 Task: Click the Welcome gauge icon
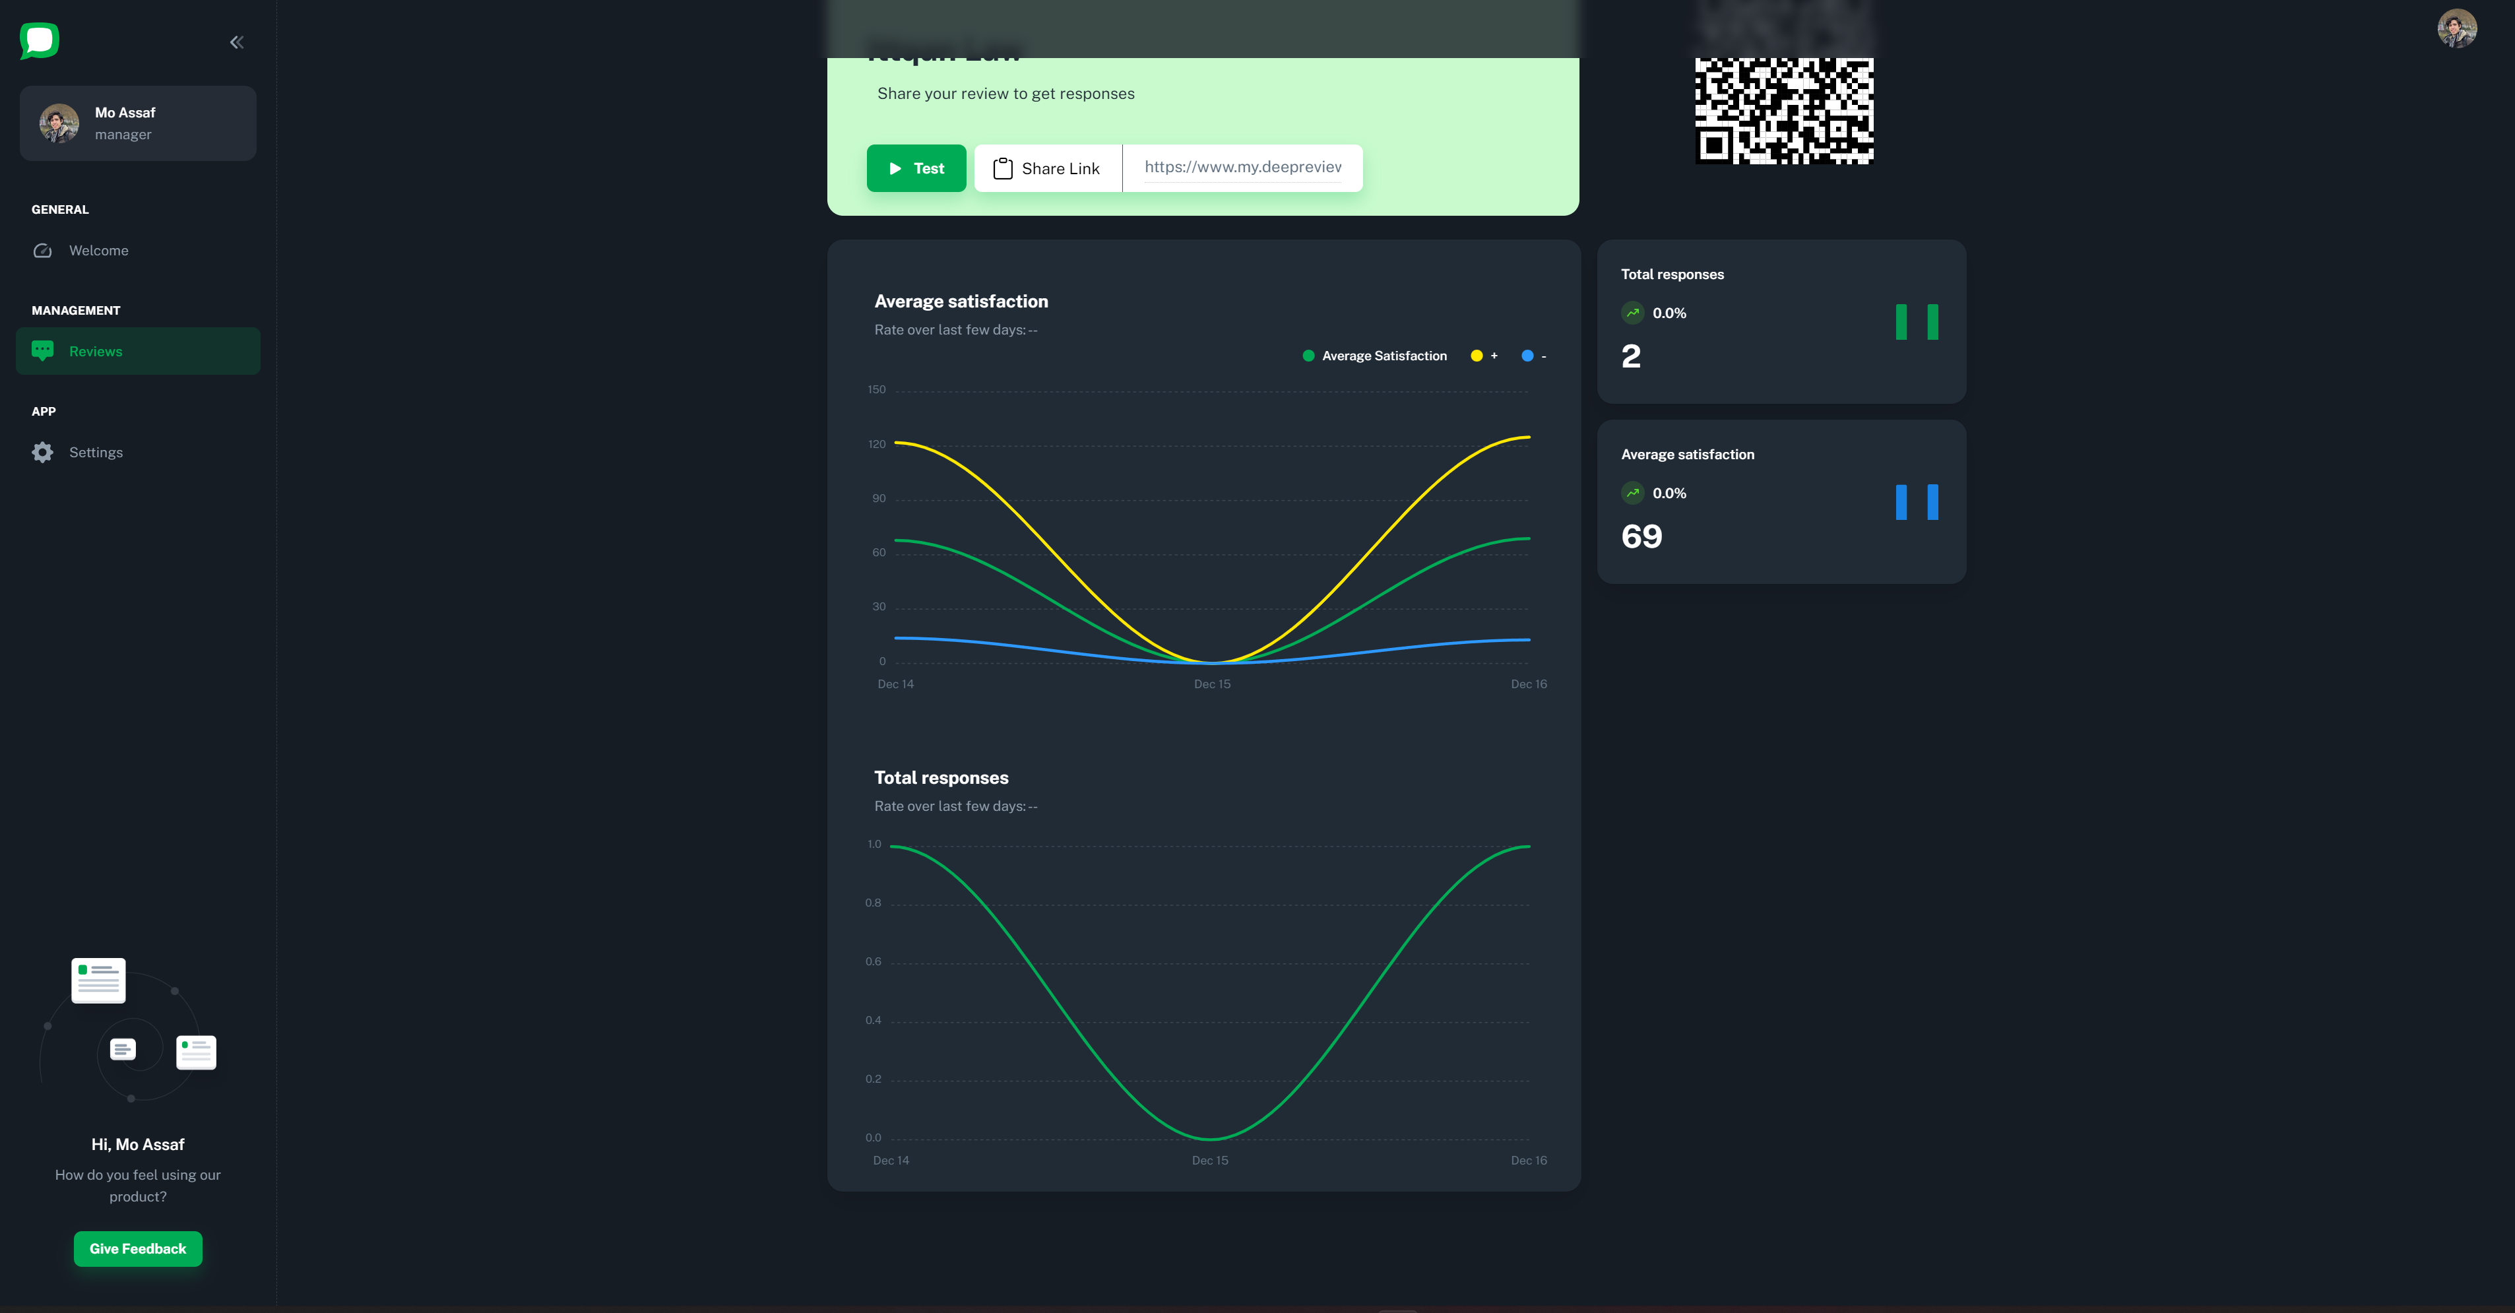(x=42, y=251)
